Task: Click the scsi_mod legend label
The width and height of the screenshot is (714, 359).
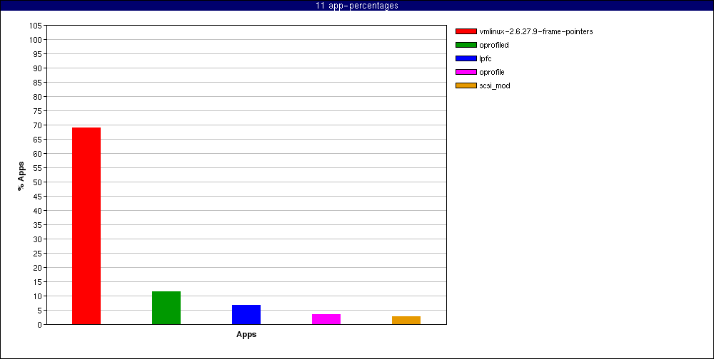Action: pos(495,85)
